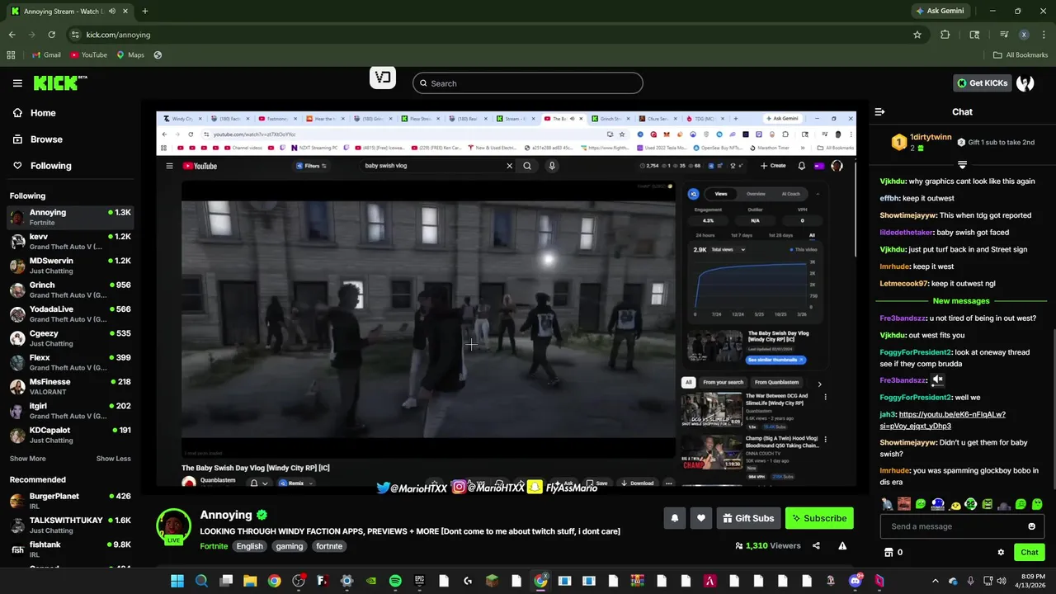Select the fortnite tag chip
The width and height of the screenshot is (1056, 594).
(329, 546)
